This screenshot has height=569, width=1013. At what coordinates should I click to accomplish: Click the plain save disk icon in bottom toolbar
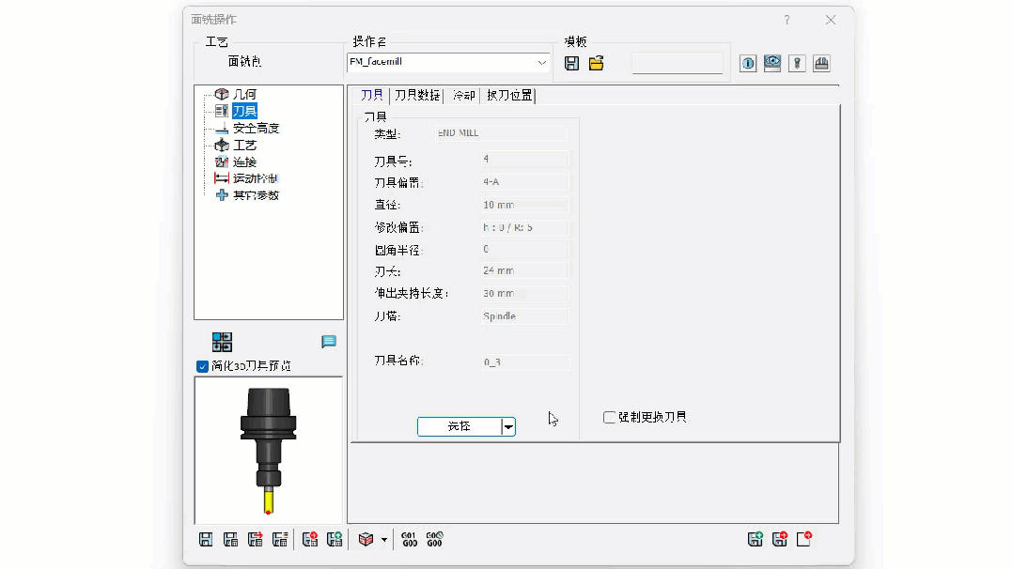(206, 539)
